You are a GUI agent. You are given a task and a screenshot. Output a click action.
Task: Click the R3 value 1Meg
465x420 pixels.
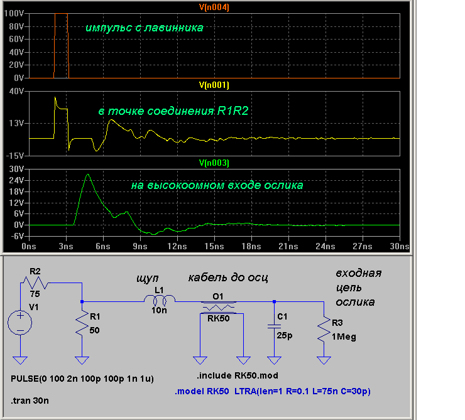(x=344, y=337)
